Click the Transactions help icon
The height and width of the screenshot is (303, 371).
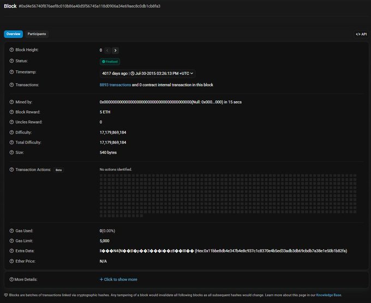11,85
